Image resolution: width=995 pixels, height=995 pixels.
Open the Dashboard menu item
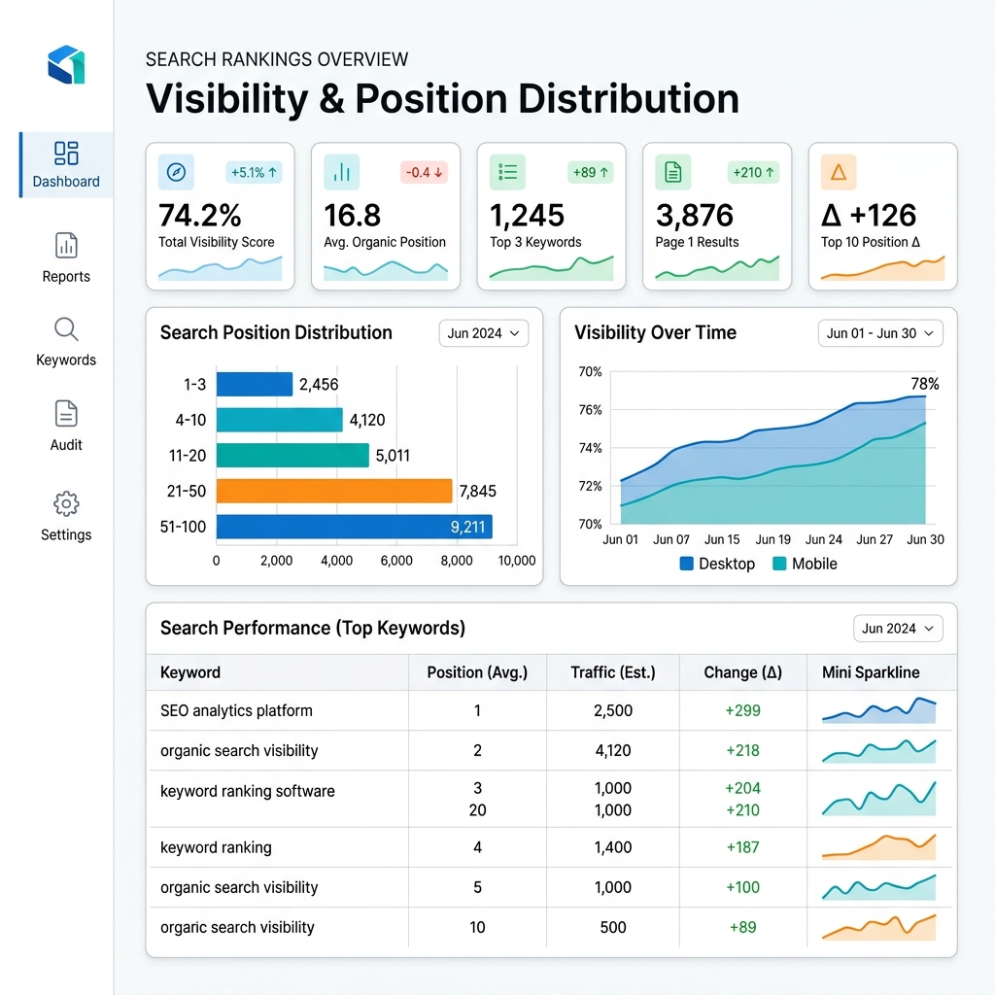pyautogui.click(x=66, y=165)
